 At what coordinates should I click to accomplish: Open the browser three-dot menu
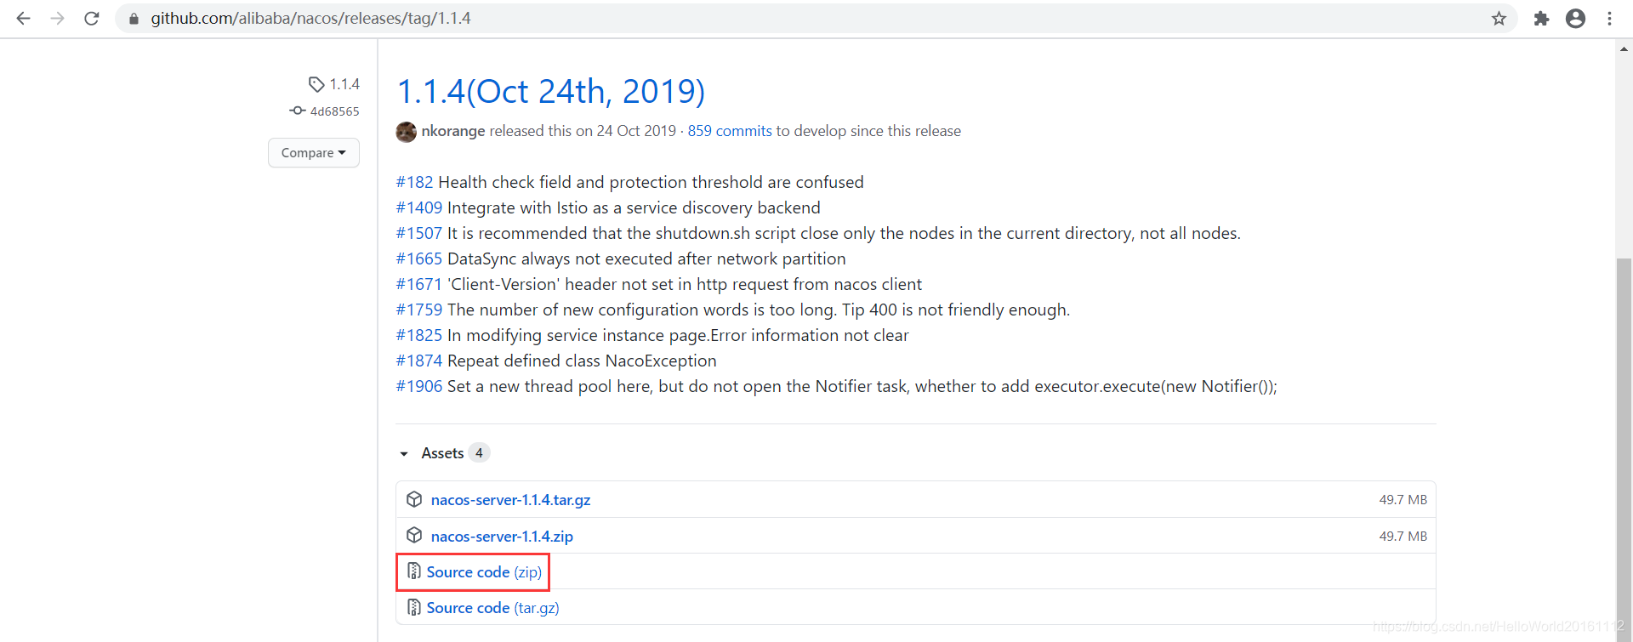tap(1609, 19)
